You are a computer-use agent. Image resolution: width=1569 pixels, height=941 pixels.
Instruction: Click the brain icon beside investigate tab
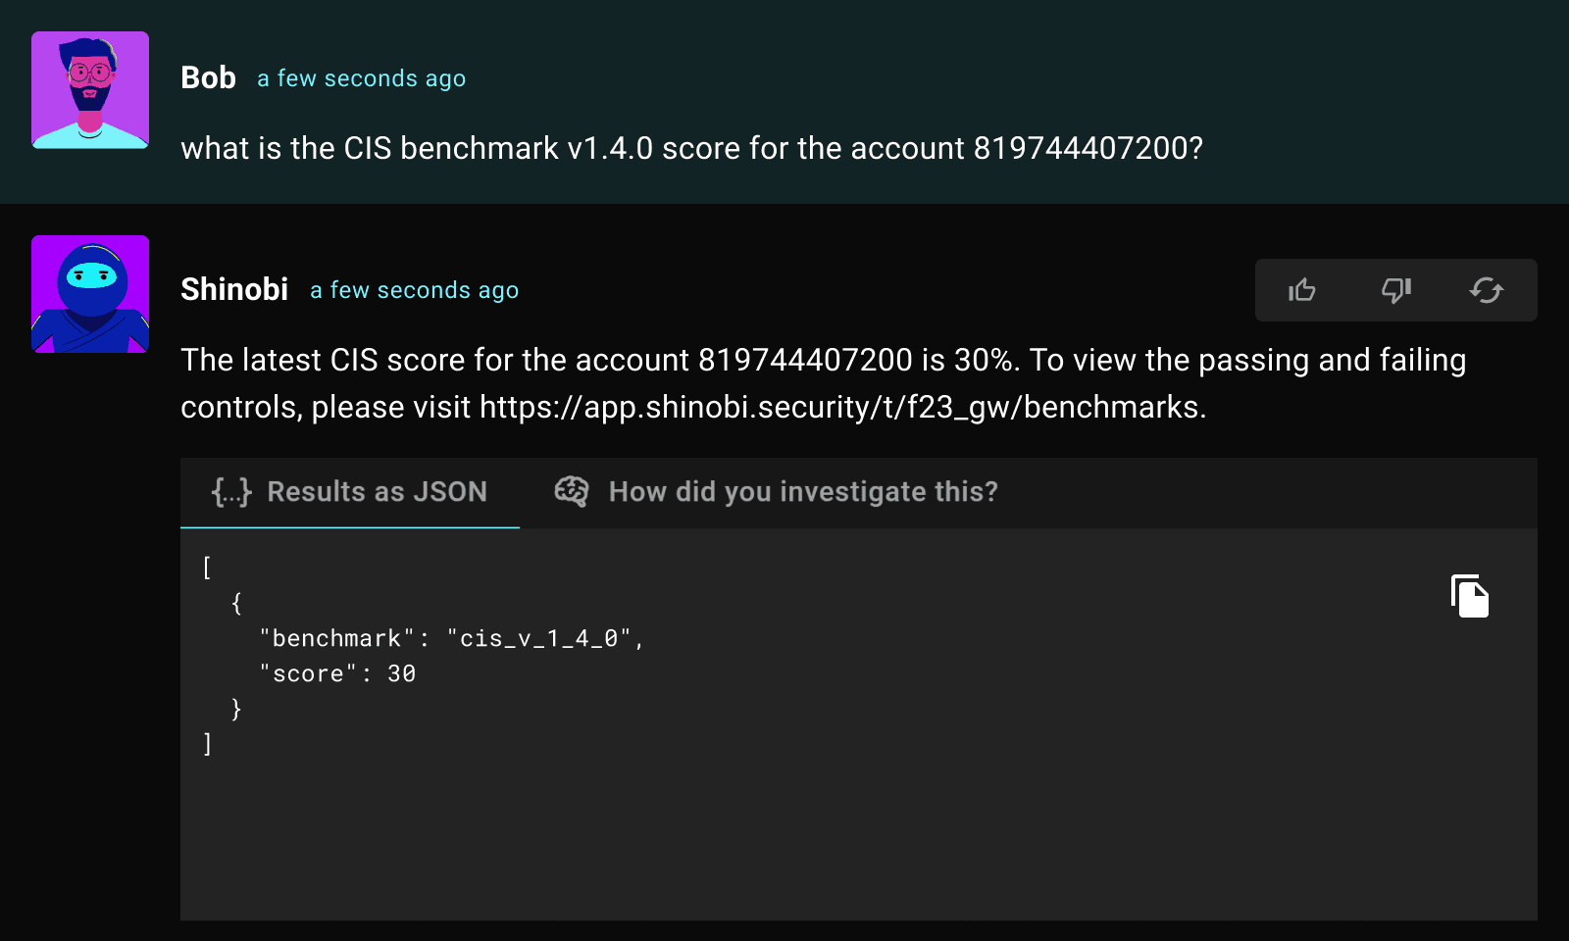[572, 491]
